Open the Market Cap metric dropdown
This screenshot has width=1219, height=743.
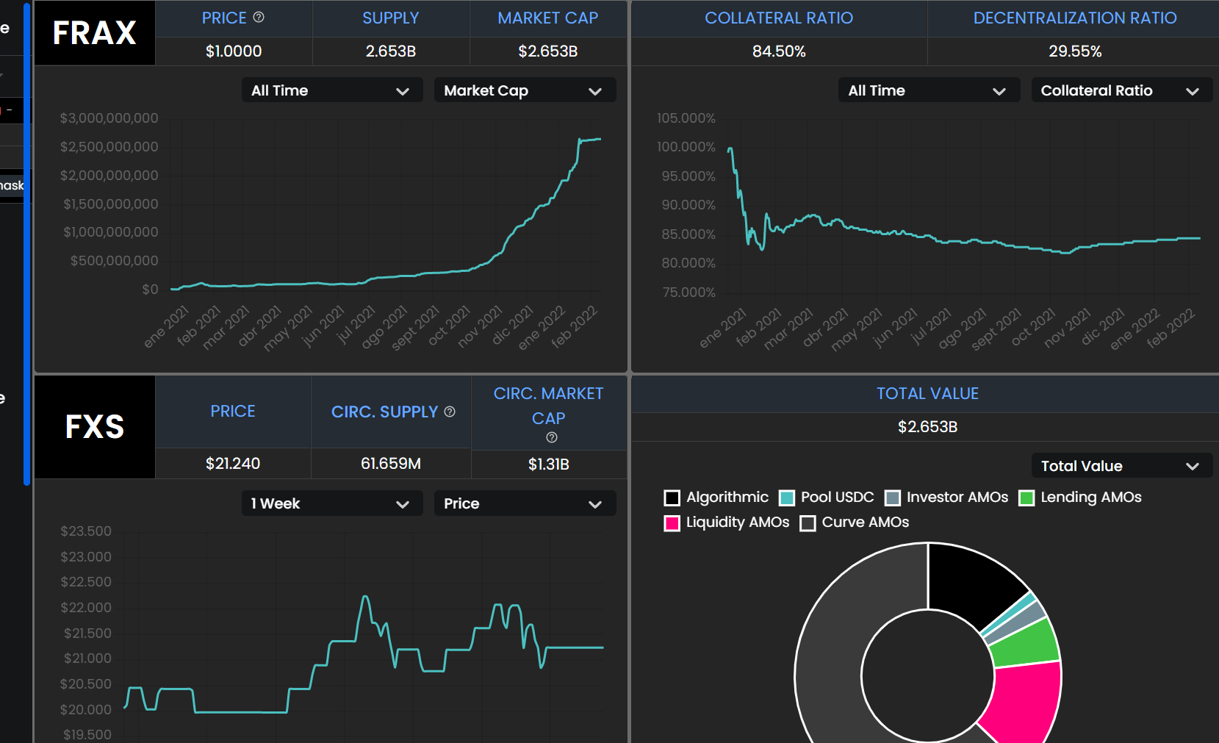(524, 90)
